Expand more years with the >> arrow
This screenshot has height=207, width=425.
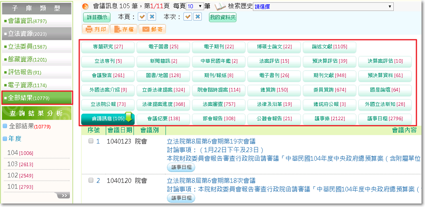pyautogui.click(x=65, y=196)
